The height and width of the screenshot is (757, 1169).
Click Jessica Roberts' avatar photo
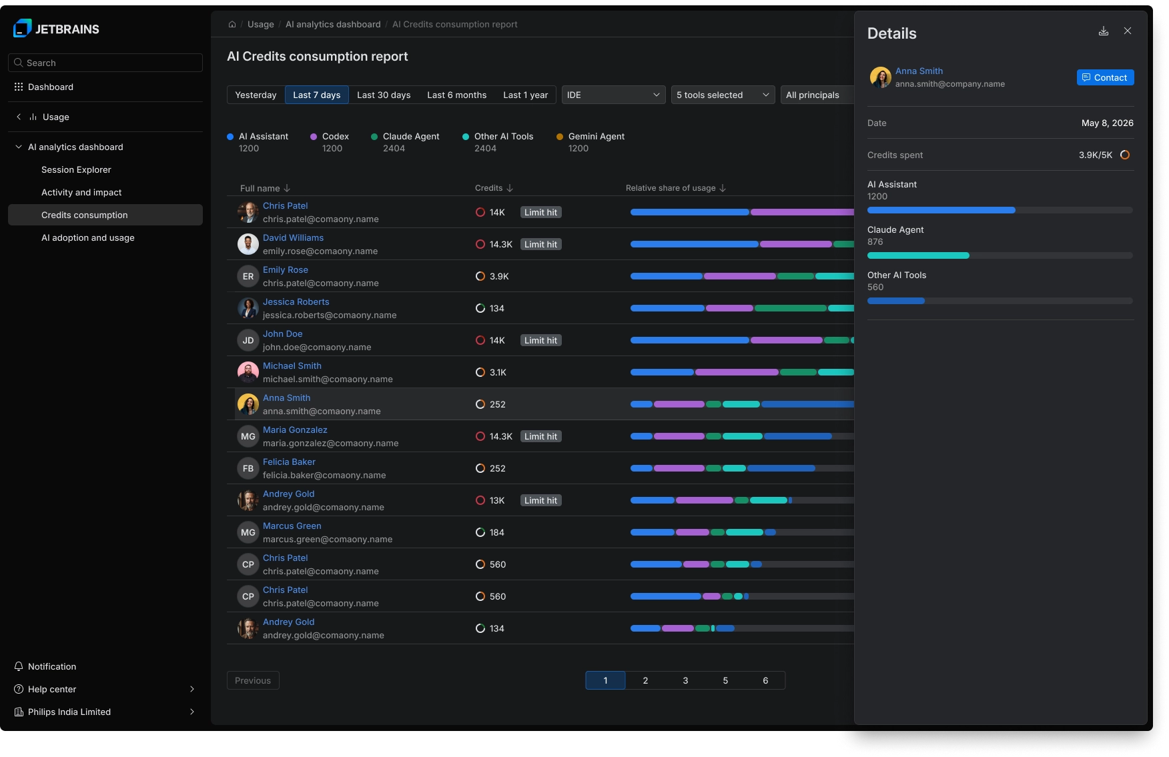coord(248,308)
